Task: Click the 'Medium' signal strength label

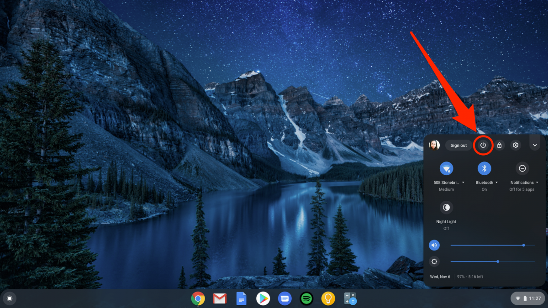Action: 446,189
